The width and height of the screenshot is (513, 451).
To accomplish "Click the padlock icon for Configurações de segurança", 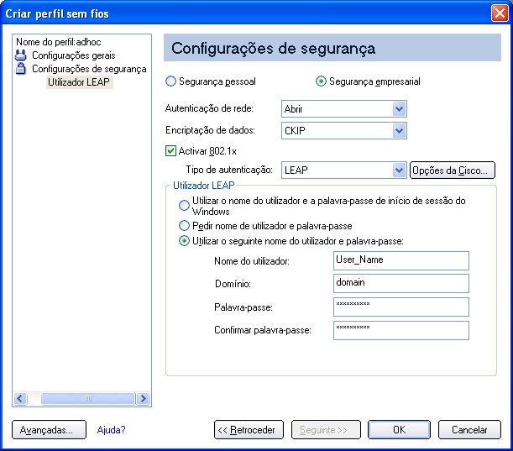I will [21, 69].
